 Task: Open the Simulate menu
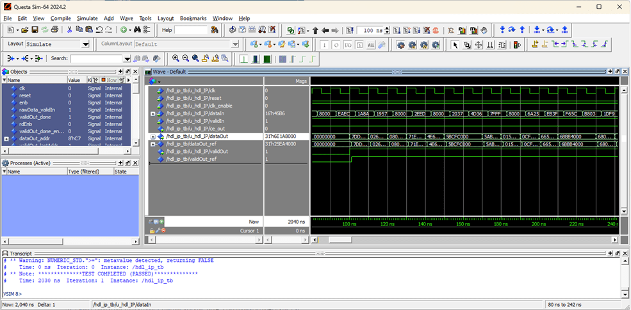[x=86, y=19]
